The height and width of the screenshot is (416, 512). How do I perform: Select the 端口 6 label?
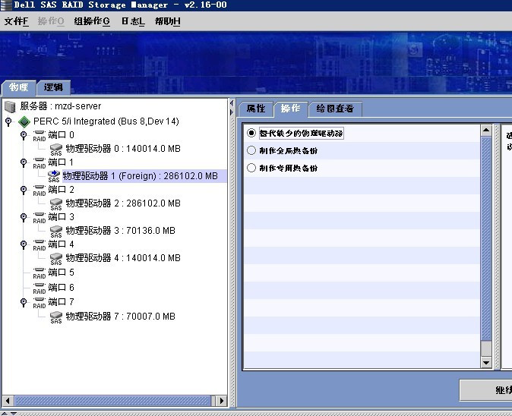click(61, 288)
